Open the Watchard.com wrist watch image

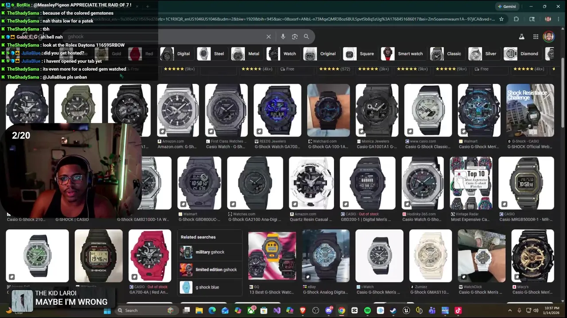[328, 110]
